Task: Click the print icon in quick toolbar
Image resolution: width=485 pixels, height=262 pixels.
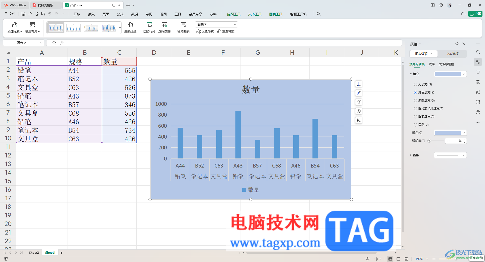Action: (x=37, y=14)
